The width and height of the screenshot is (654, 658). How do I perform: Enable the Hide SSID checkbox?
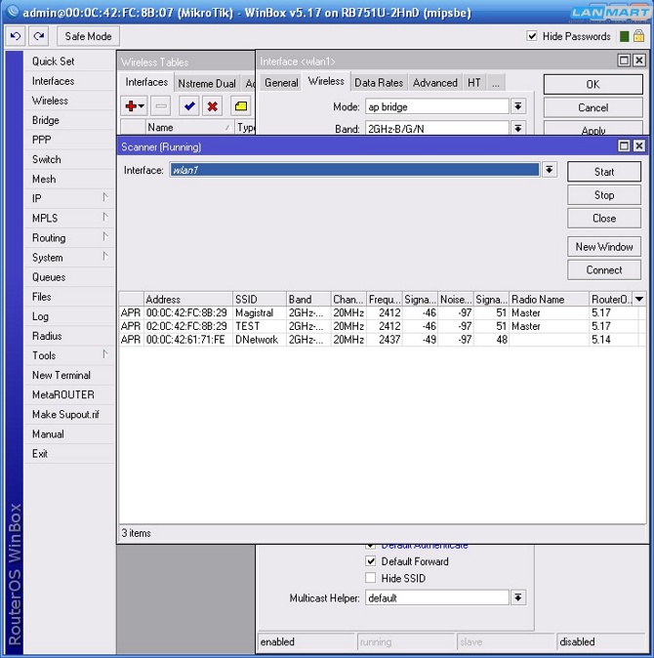[x=371, y=578]
